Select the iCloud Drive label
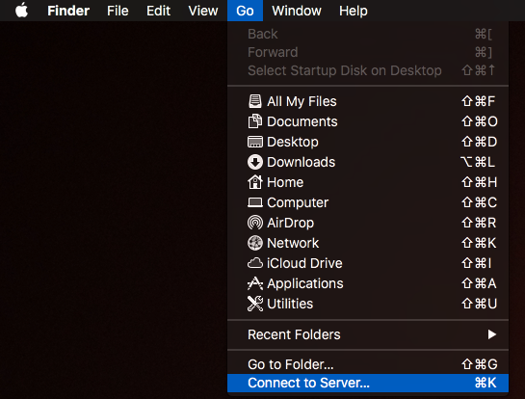Image resolution: width=525 pixels, height=399 pixels. click(304, 263)
